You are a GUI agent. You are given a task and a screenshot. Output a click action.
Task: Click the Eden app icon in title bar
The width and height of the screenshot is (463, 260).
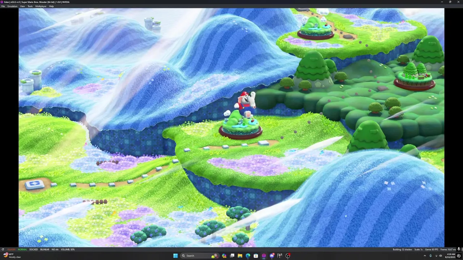(x=2, y=2)
